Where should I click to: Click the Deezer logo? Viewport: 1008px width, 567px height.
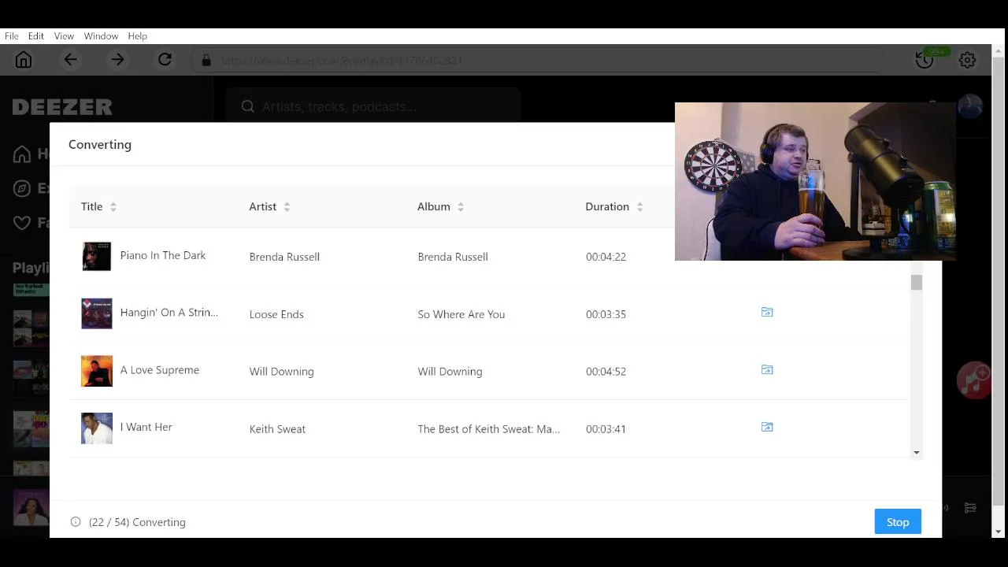coord(62,107)
